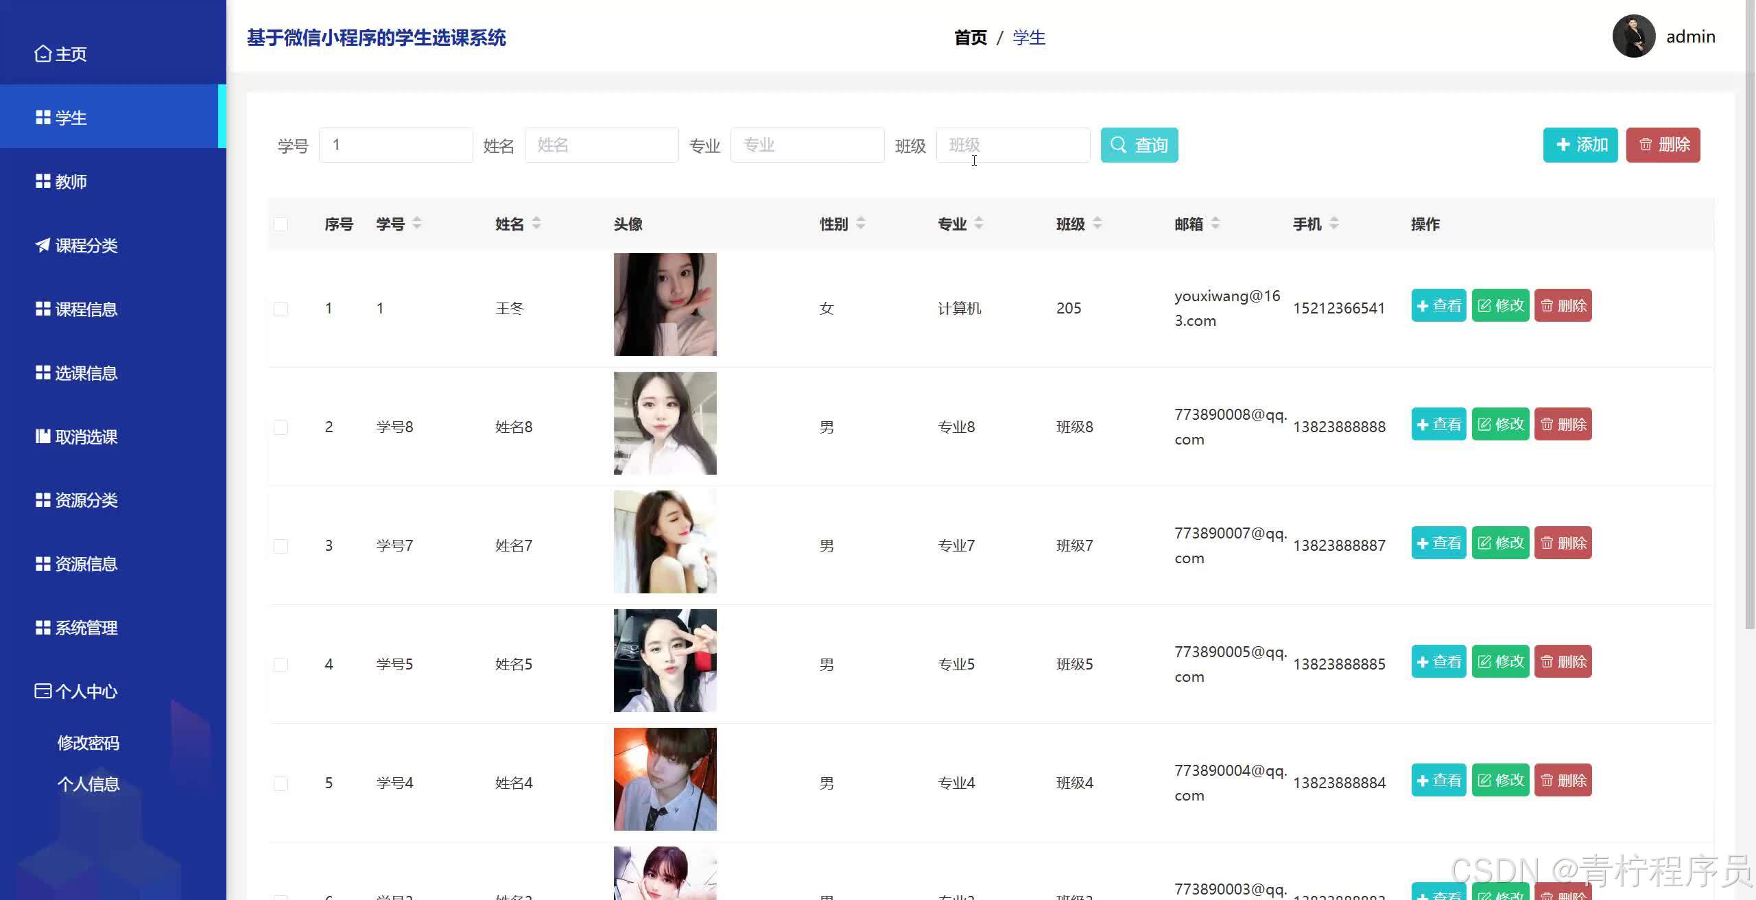Tick the select-all checkbox in table header
This screenshot has height=900, width=1756.
point(281,224)
